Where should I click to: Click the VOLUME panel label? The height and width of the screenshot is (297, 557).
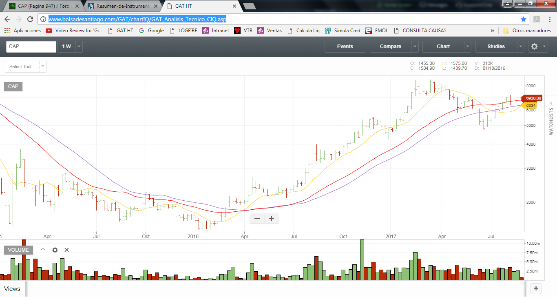click(18, 250)
